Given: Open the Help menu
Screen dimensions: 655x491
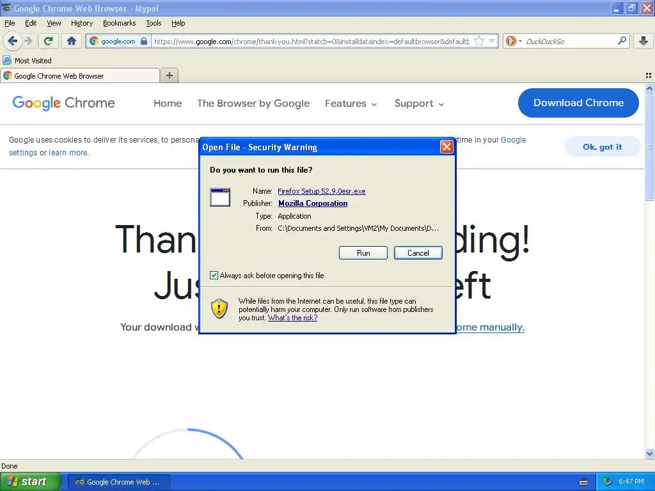Looking at the screenshot, I should pos(178,23).
